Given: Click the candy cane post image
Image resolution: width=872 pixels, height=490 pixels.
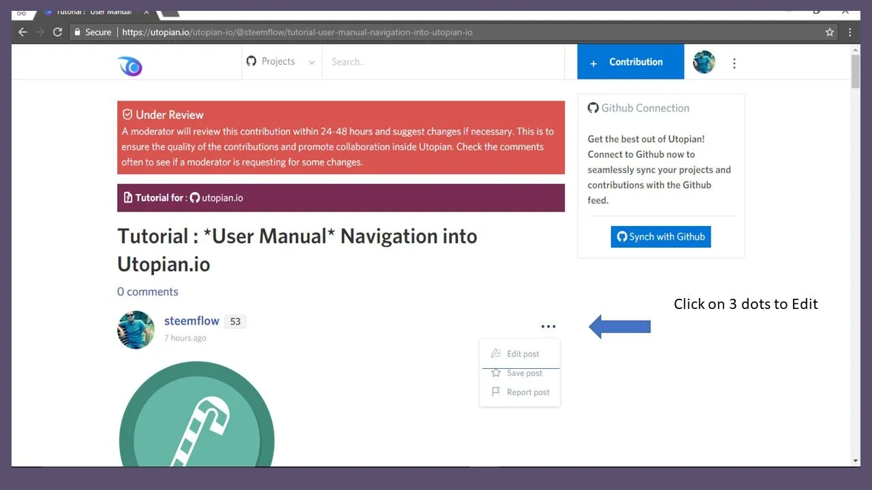Looking at the screenshot, I should (196, 414).
